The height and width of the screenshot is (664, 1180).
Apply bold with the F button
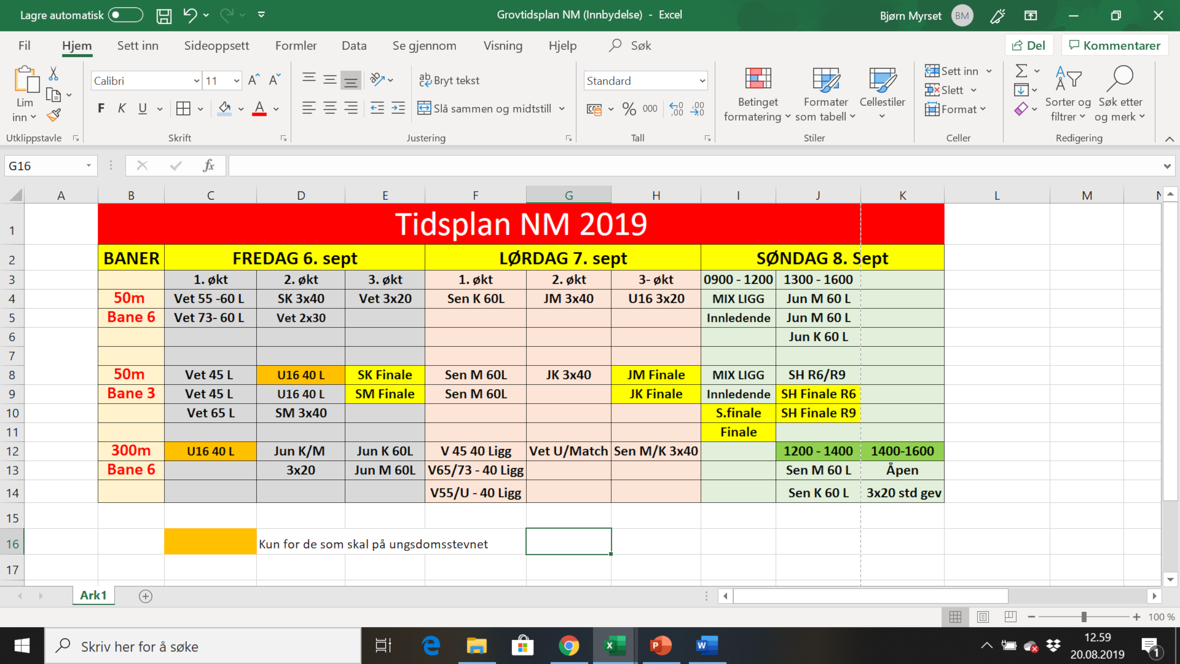tap(101, 109)
